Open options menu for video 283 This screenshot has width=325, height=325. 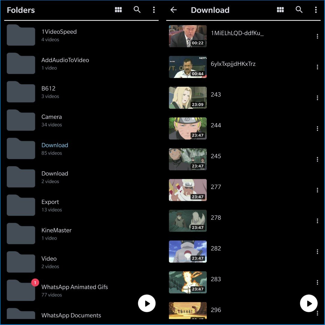point(317,282)
